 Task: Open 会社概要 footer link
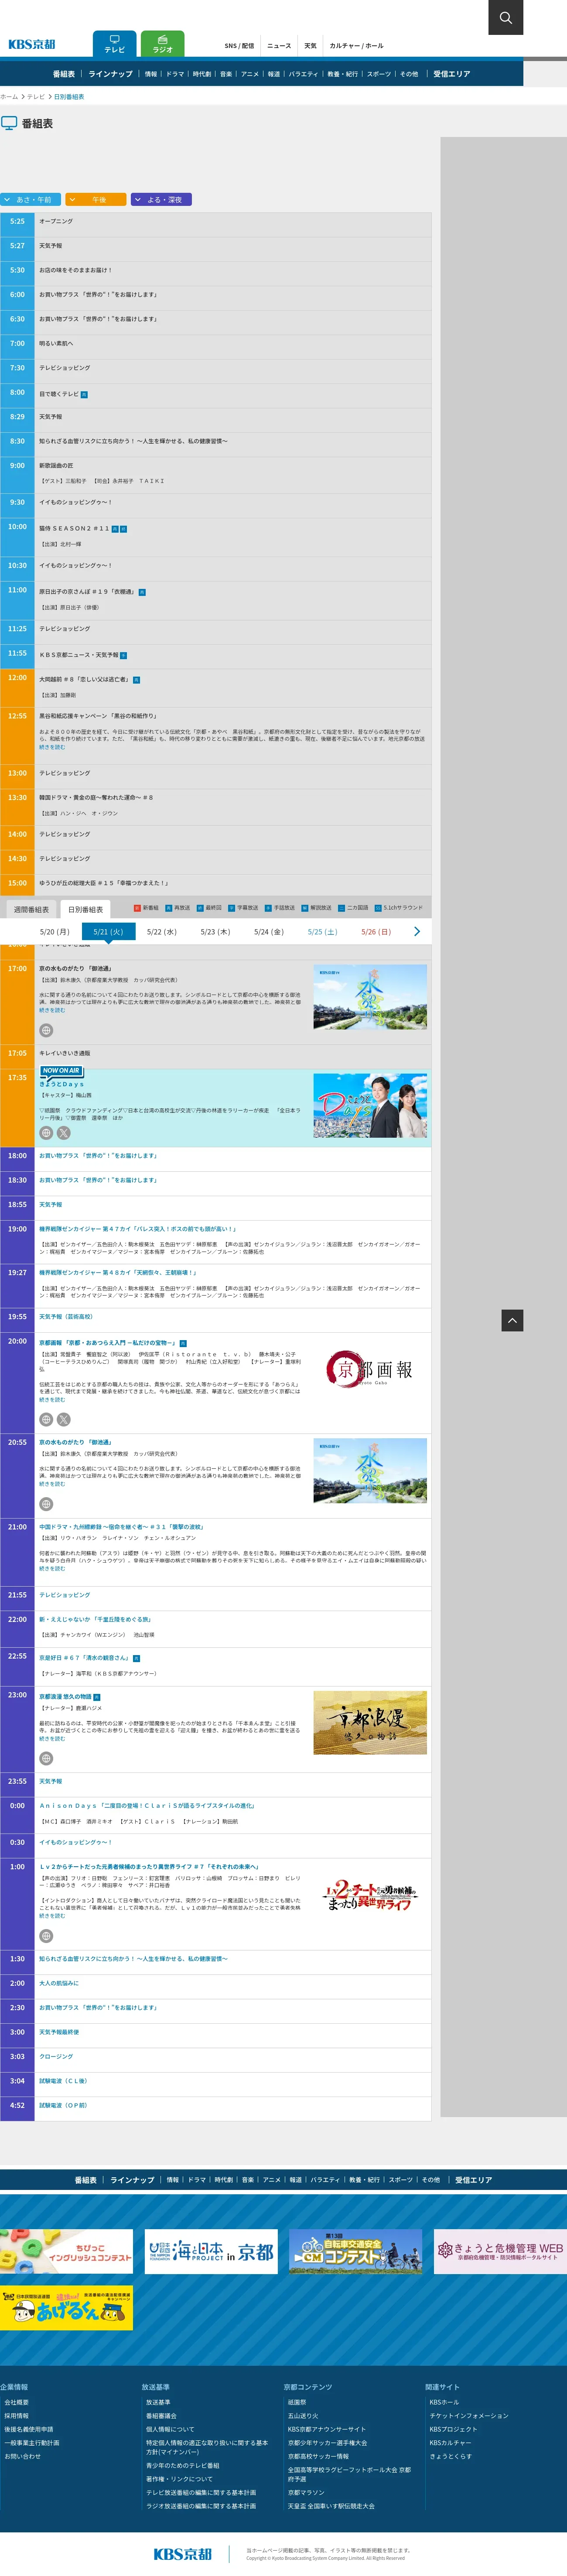16,2402
